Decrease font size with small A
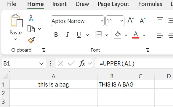The height and width of the screenshot is (107, 173). [x=143, y=20]
